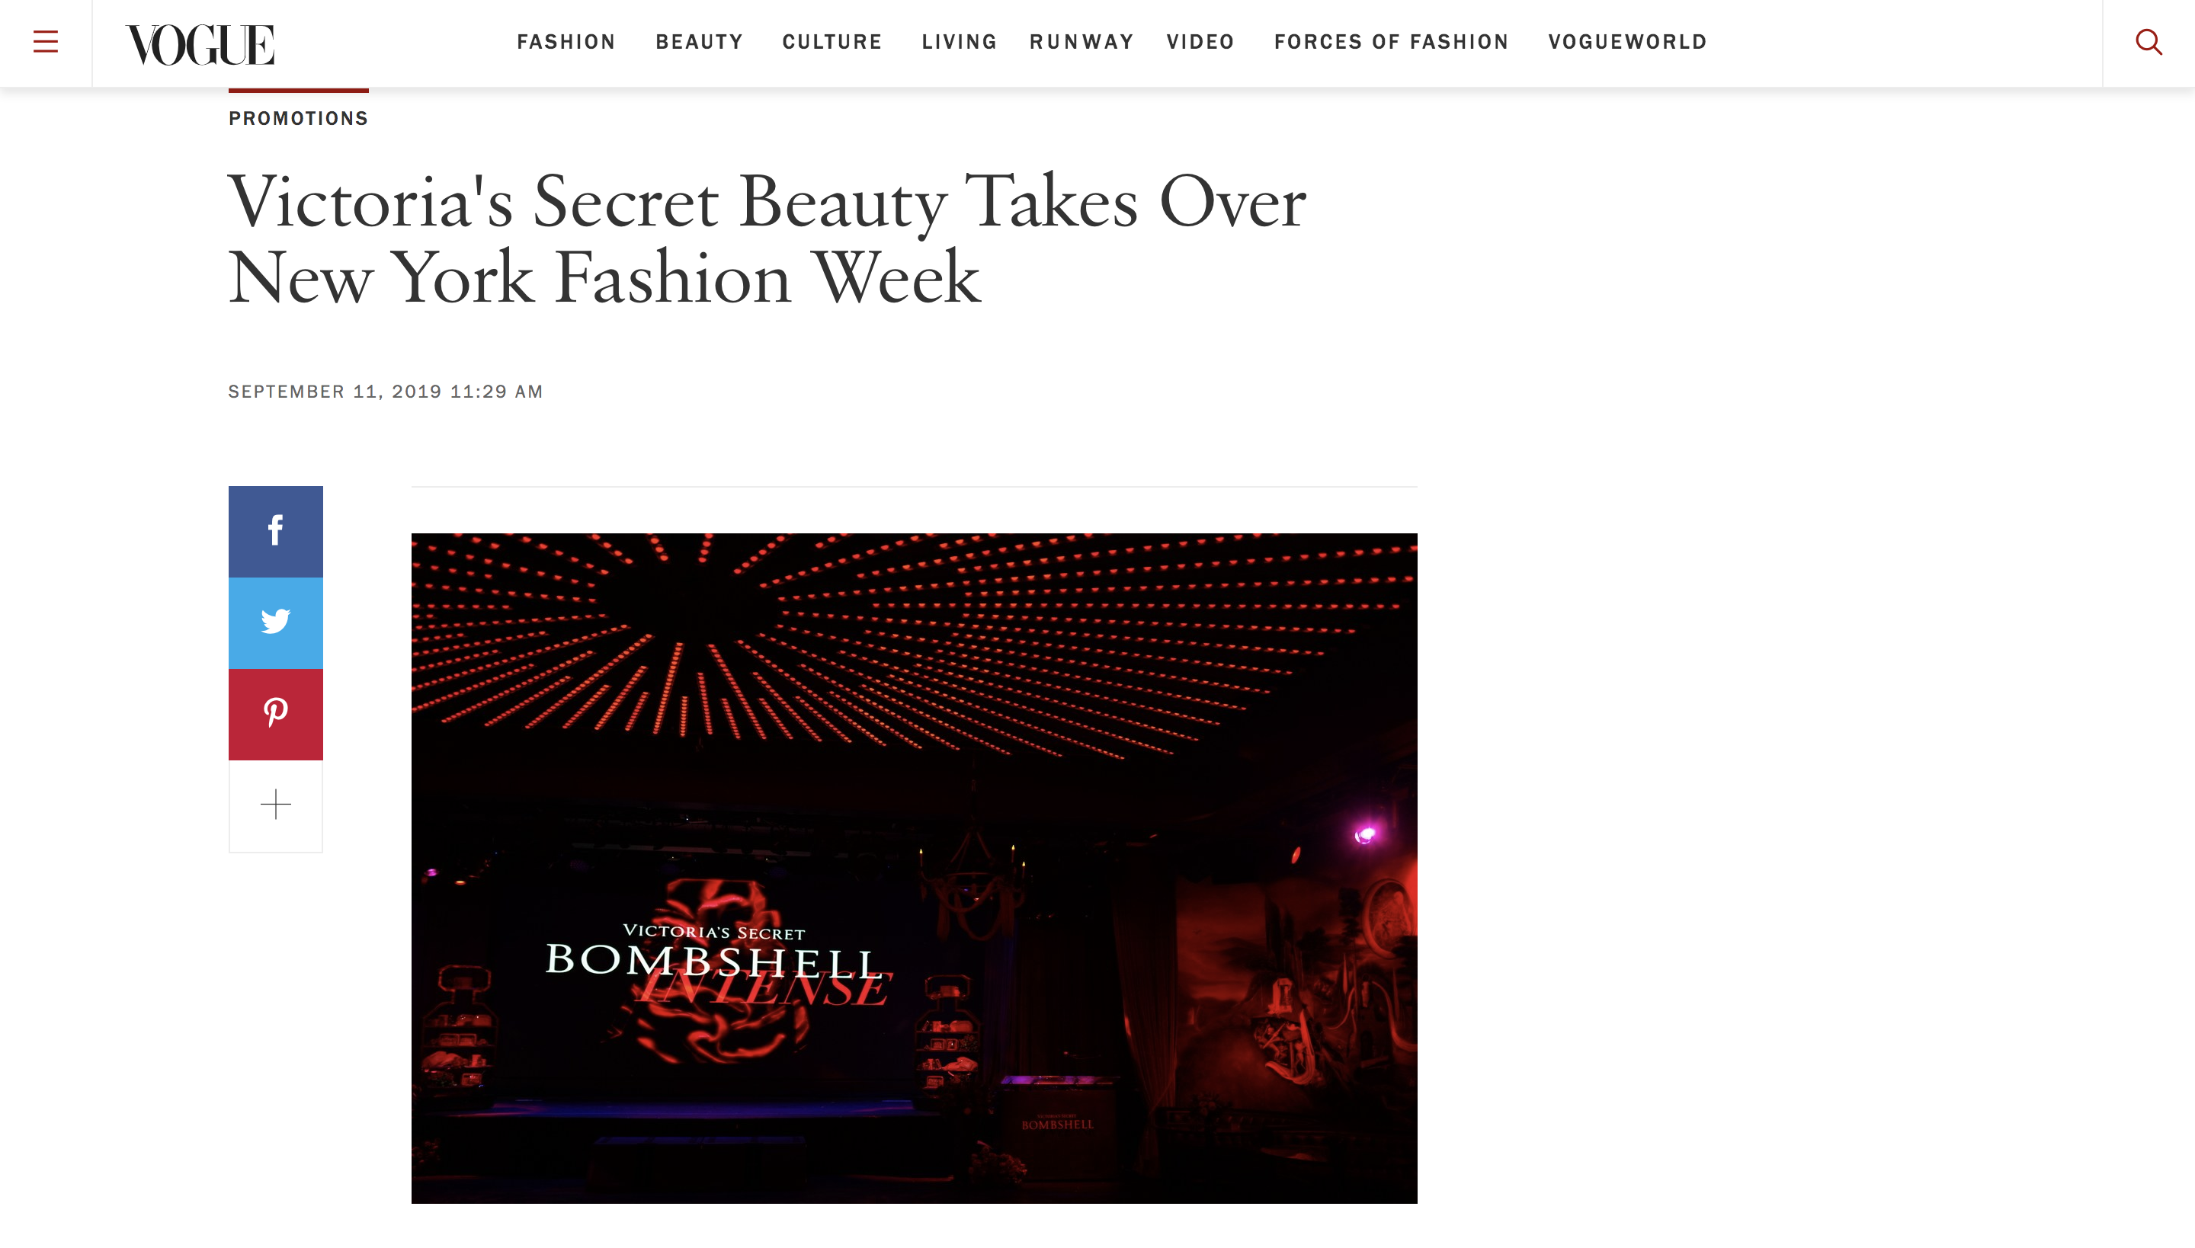Share article via Facebook icon
The image size is (2195, 1248).
(275, 532)
